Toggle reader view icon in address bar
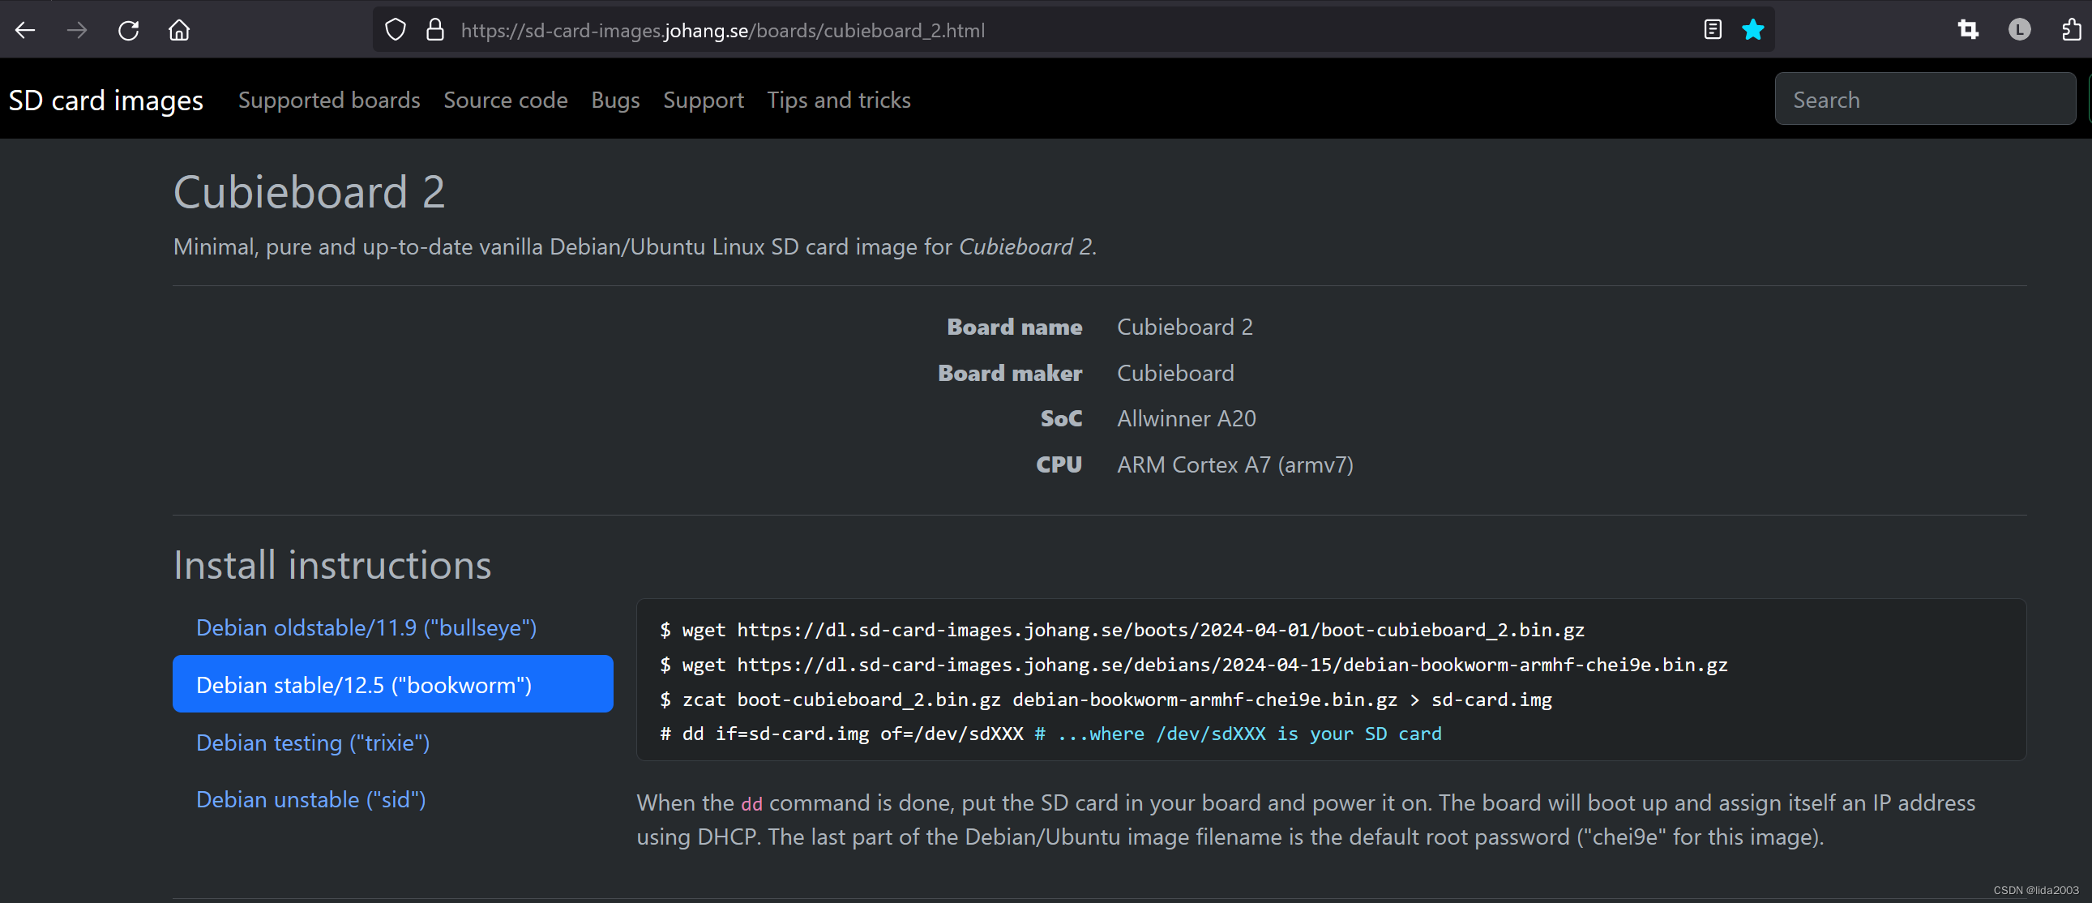Image resolution: width=2092 pixels, height=903 pixels. pos(1712,30)
